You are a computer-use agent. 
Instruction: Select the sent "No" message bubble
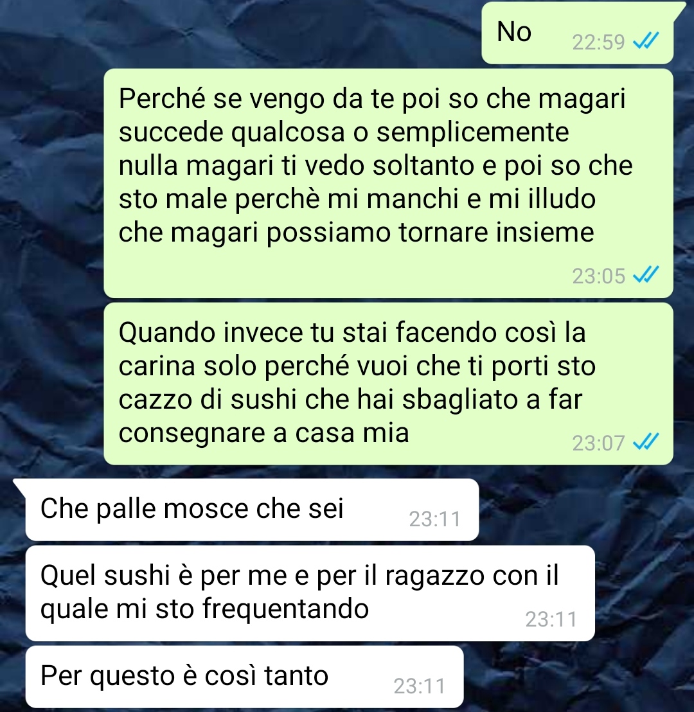tap(577, 33)
